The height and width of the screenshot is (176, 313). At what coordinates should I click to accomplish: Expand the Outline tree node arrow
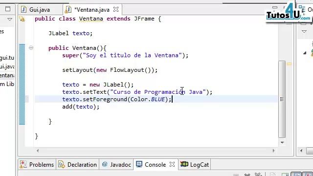click(x=305, y=53)
